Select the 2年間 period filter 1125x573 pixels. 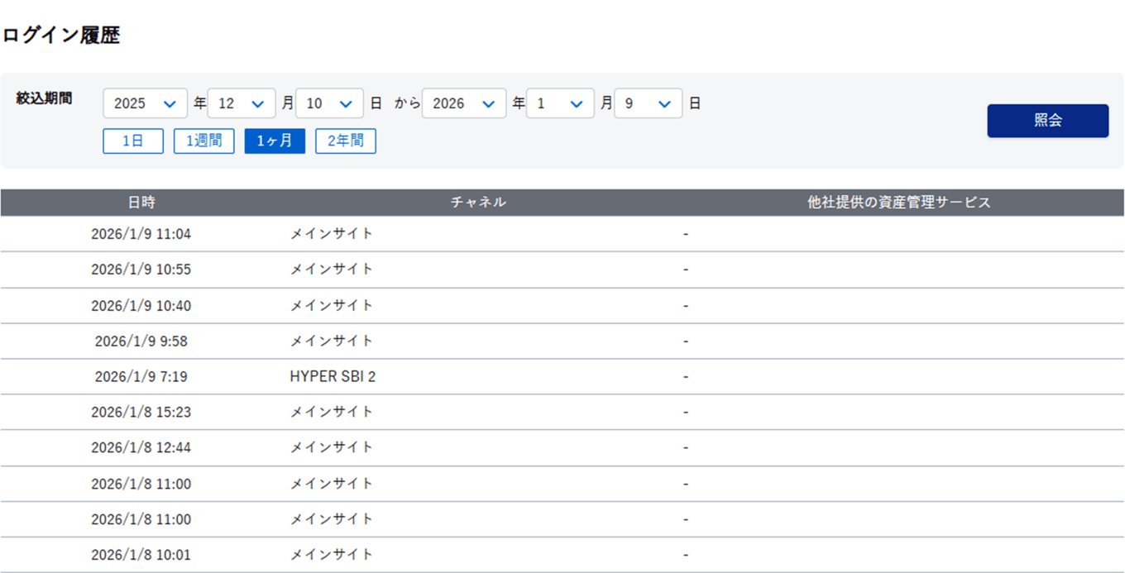tap(345, 141)
